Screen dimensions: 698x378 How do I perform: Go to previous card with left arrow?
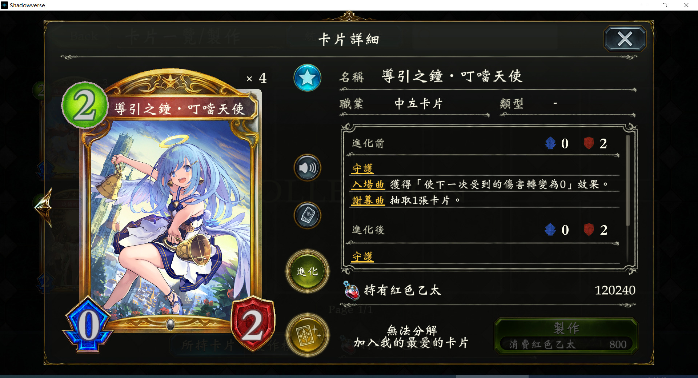[44, 207]
